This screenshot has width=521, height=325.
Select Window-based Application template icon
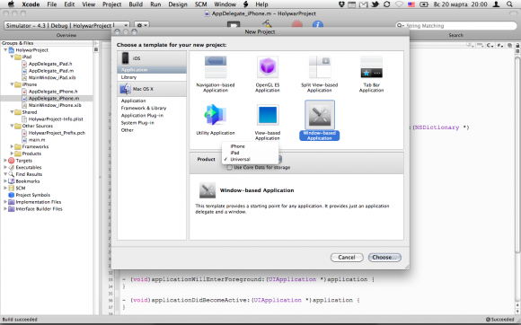point(319,115)
